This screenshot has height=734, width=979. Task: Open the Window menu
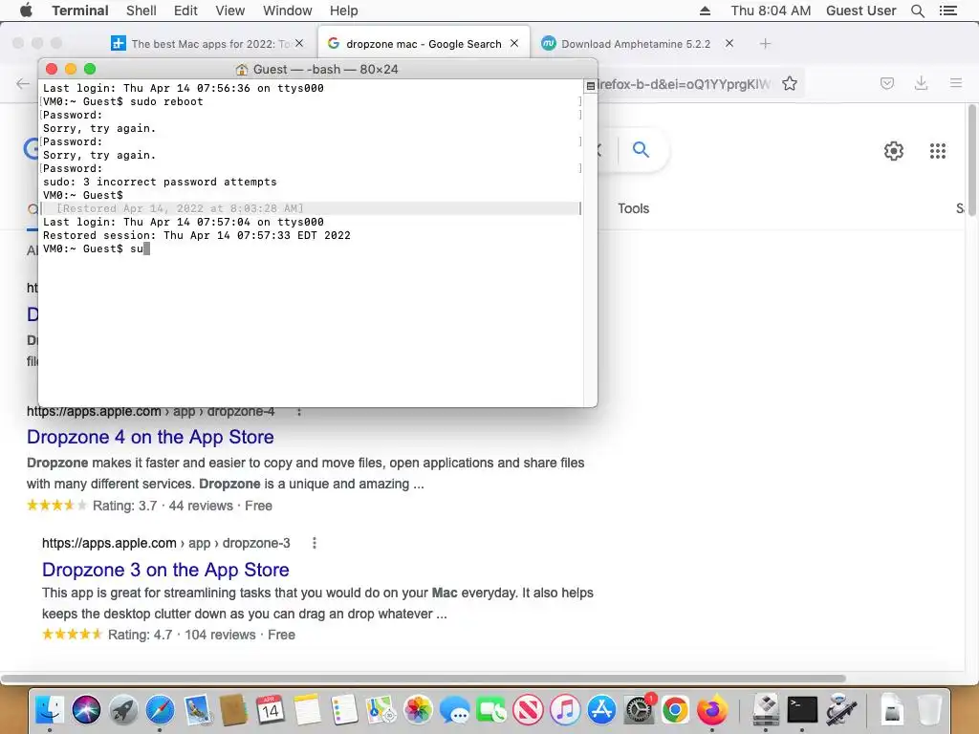[287, 11]
